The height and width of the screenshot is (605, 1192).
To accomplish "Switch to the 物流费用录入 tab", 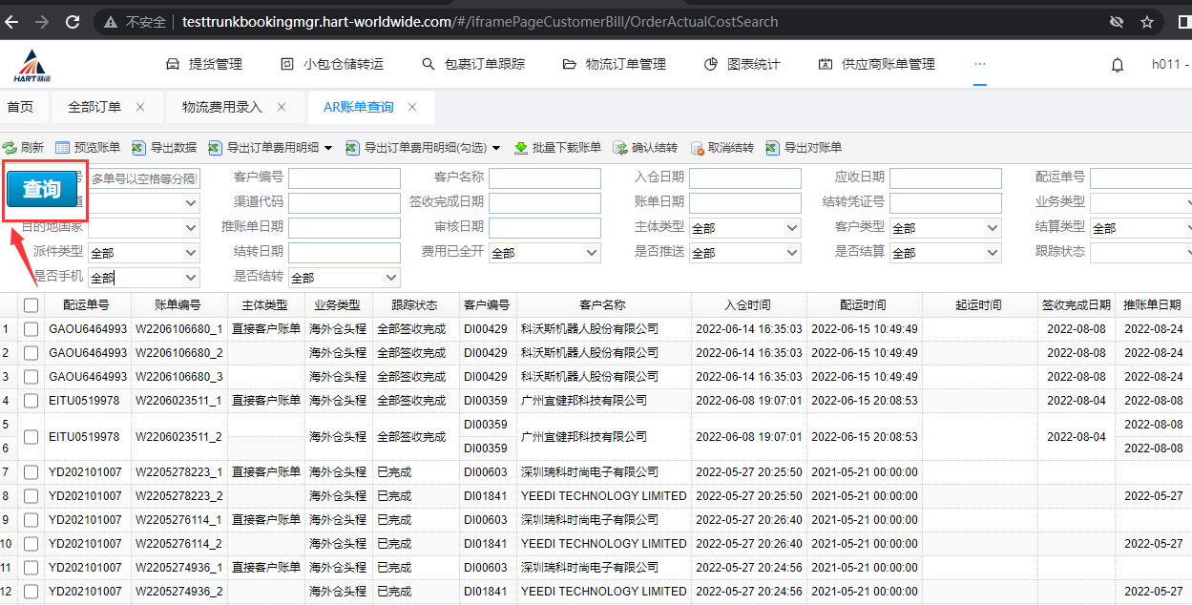I will click(222, 107).
